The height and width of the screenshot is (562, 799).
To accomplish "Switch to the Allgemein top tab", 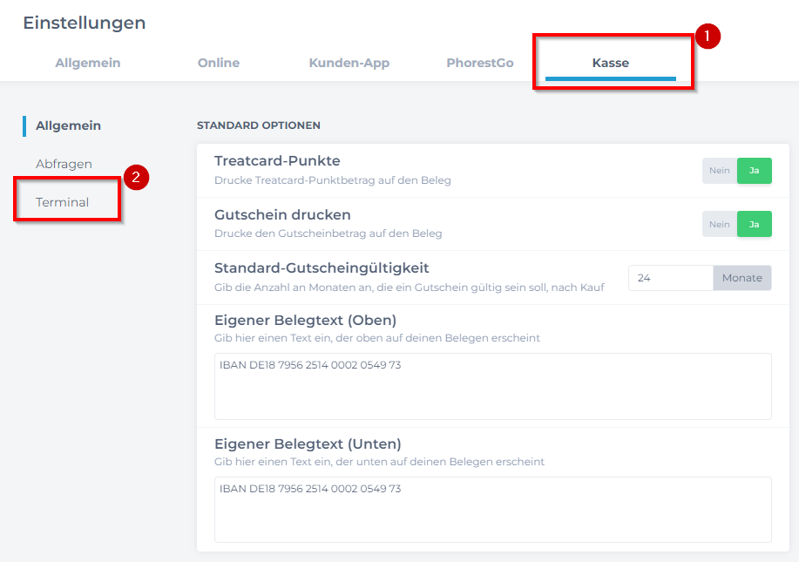I will tap(88, 63).
